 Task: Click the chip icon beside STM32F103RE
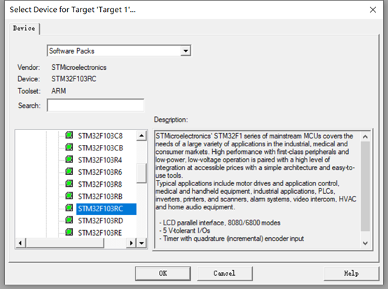(x=69, y=232)
